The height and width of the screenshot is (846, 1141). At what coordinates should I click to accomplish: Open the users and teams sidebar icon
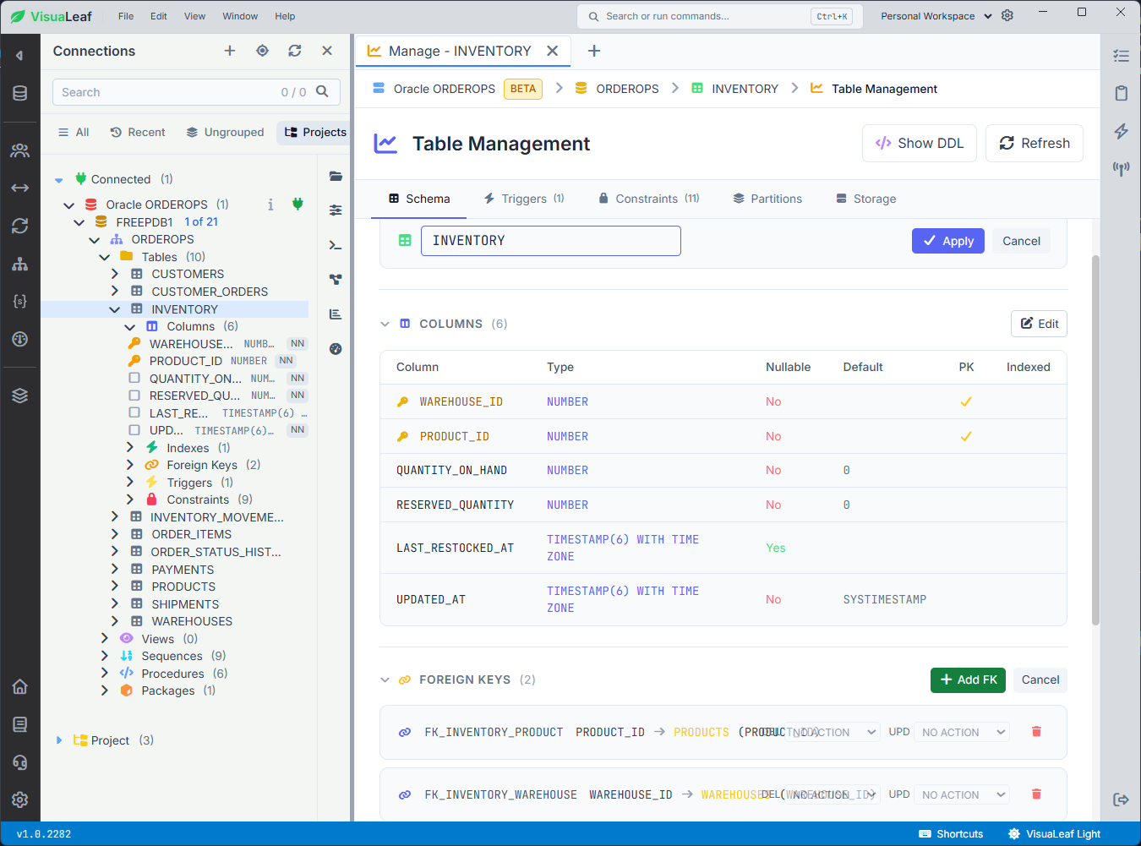tap(19, 150)
